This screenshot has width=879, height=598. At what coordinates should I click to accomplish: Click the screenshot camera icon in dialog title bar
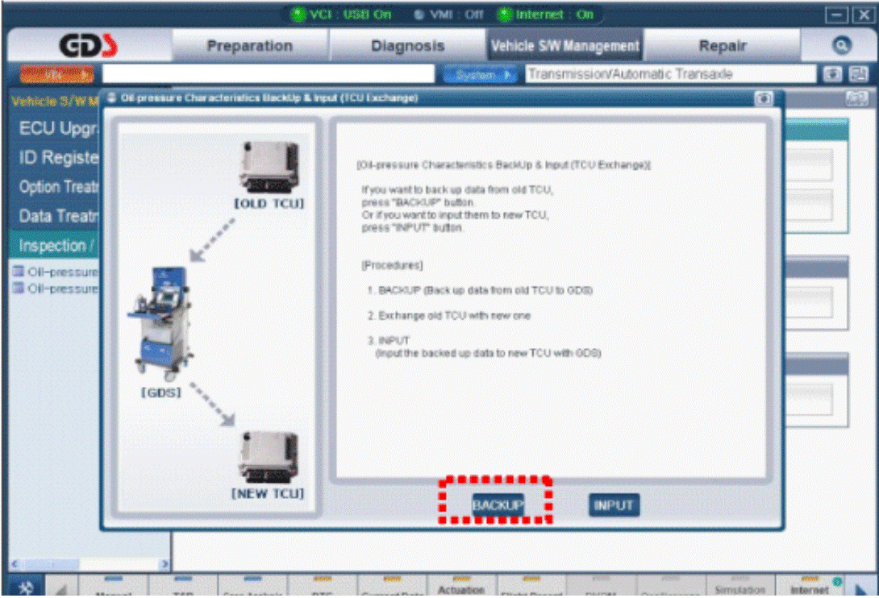click(x=763, y=98)
